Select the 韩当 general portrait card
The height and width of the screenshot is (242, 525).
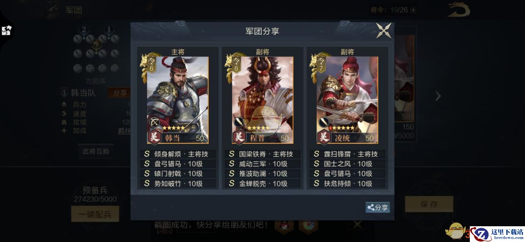point(178,100)
